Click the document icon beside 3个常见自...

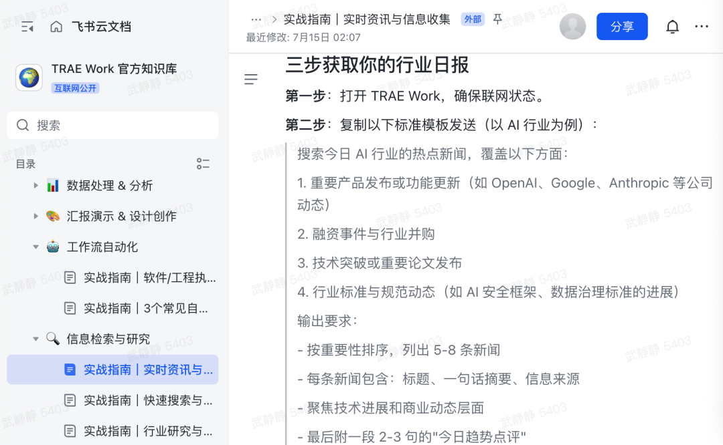click(70, 308)
